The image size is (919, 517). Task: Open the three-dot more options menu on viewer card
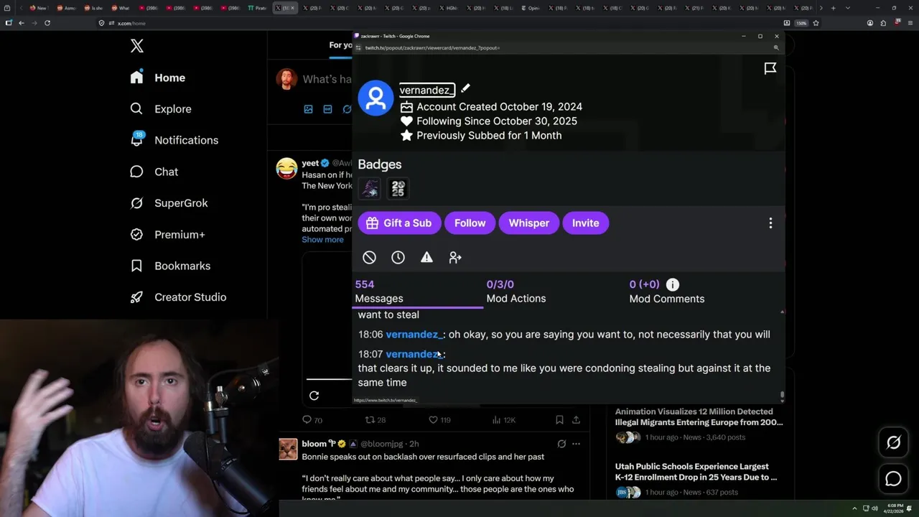(770, 223)
